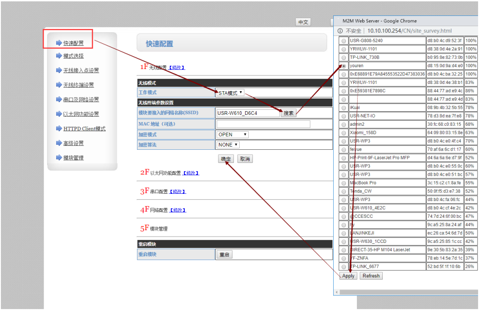Choose the MacBook Pro network radio button
The image size is (479, 310).
[344, 183]
